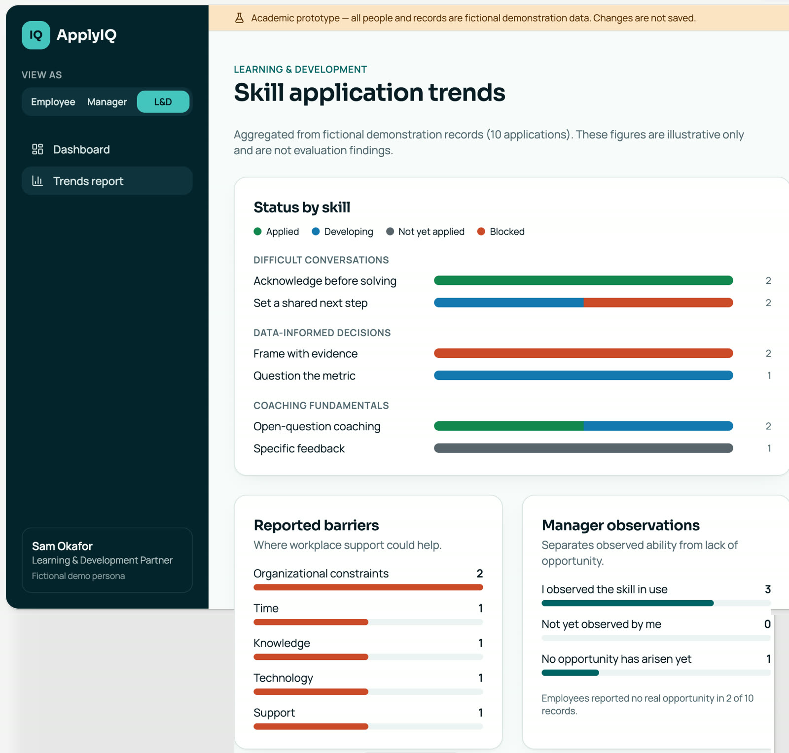Click the 'Status by skill' card title
The width and height of the screenshot is (789, 753).
click(x=302, y=207)
